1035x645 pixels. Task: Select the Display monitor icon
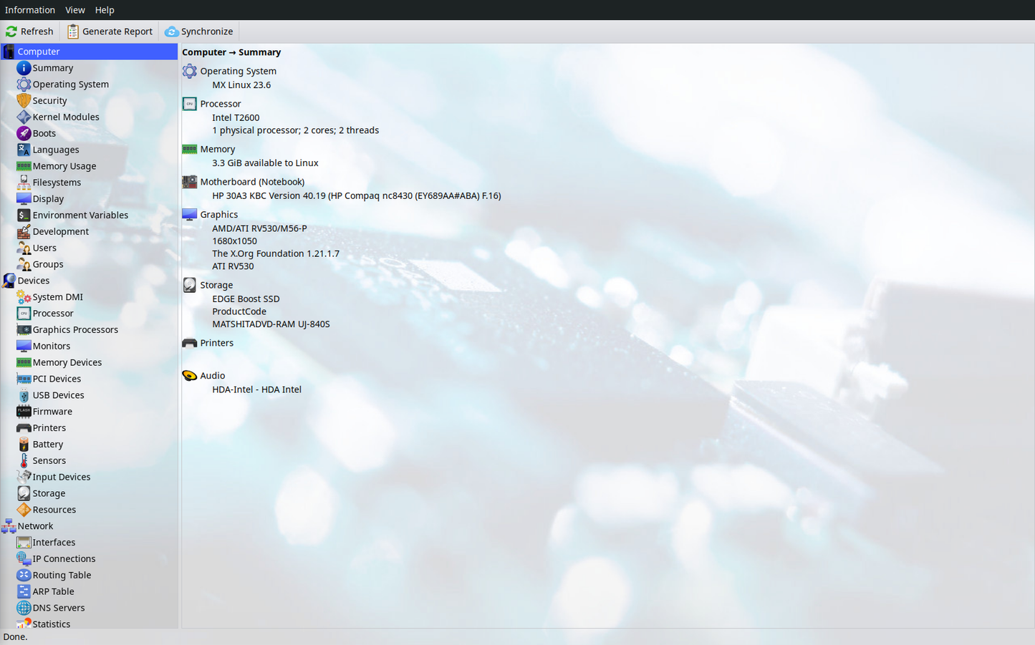[24, 199]
